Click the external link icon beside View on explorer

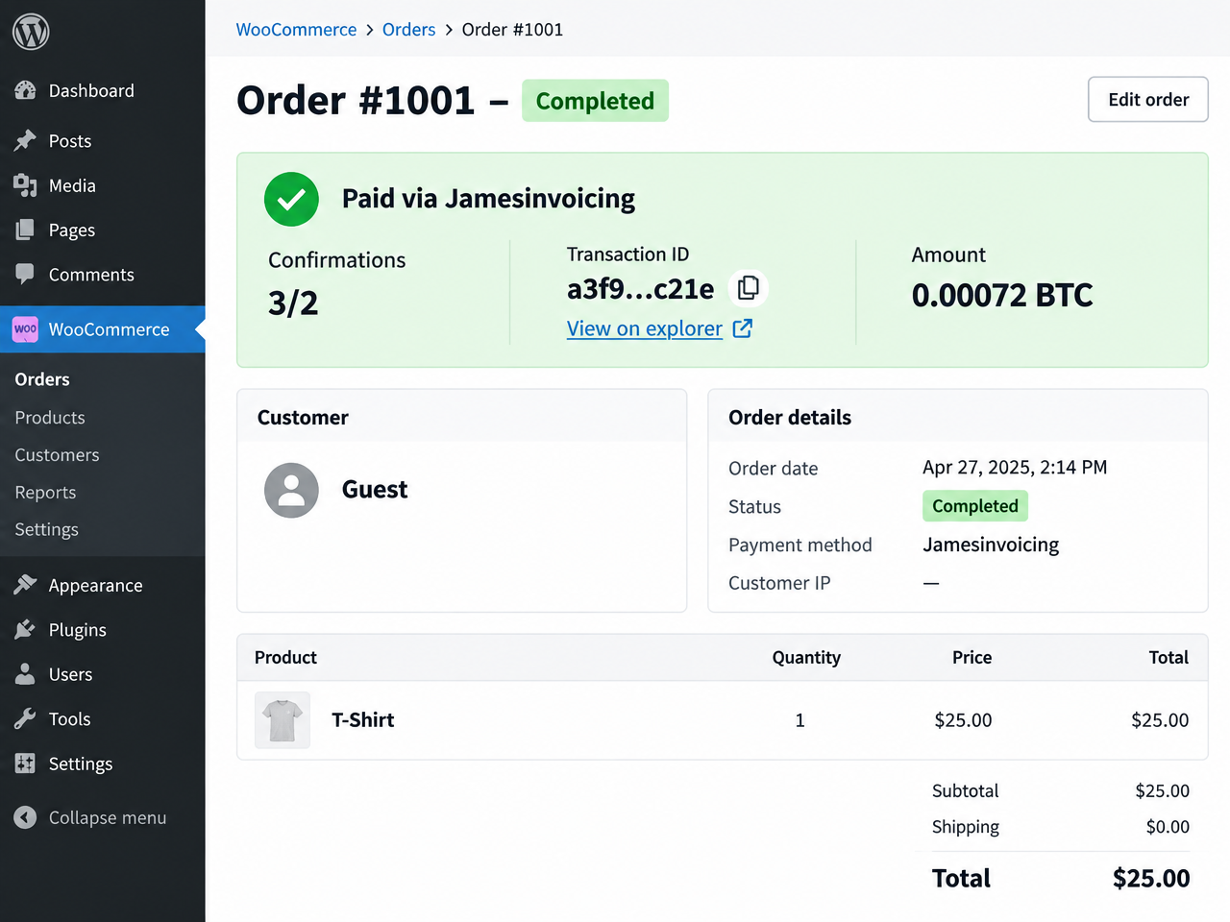[x=743, y=328]
